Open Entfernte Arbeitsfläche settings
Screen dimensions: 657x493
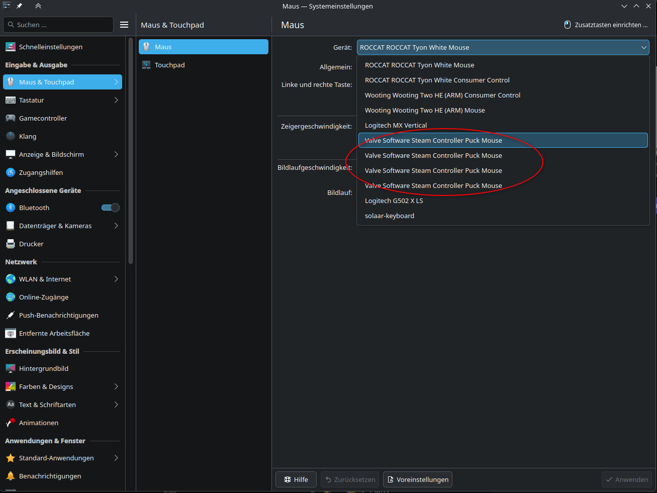tap(62, 333)
